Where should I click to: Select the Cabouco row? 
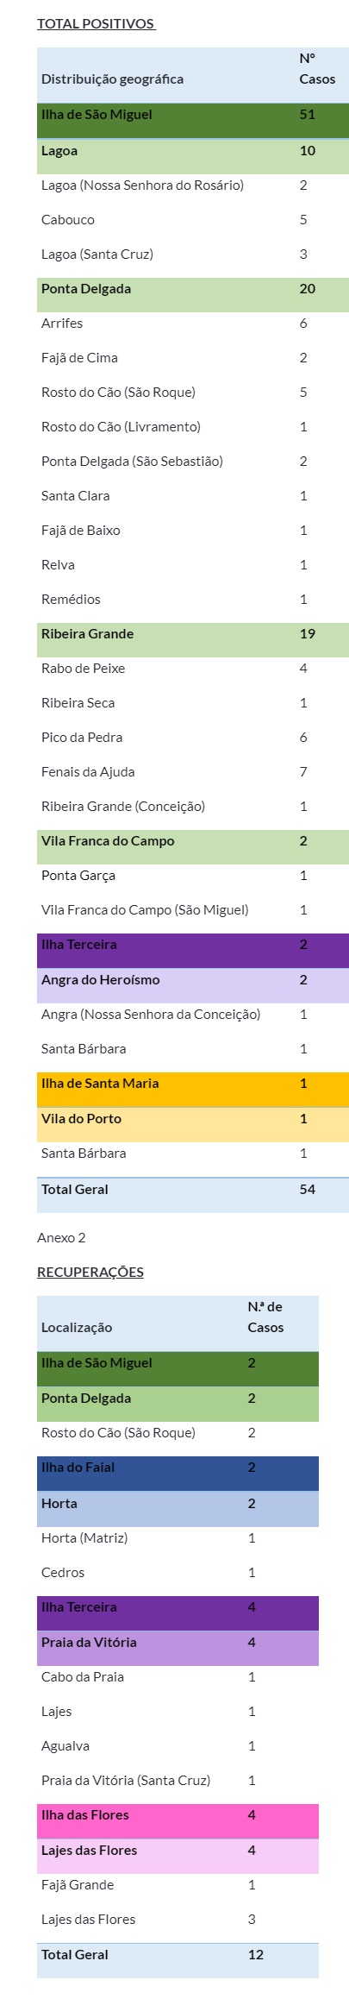(193, 220)
